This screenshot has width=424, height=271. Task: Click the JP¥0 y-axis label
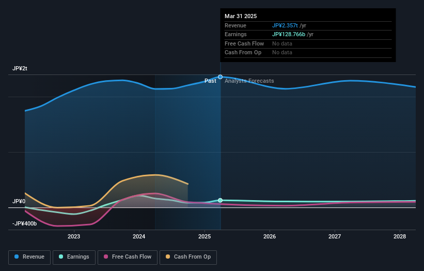tap(19, 201)
